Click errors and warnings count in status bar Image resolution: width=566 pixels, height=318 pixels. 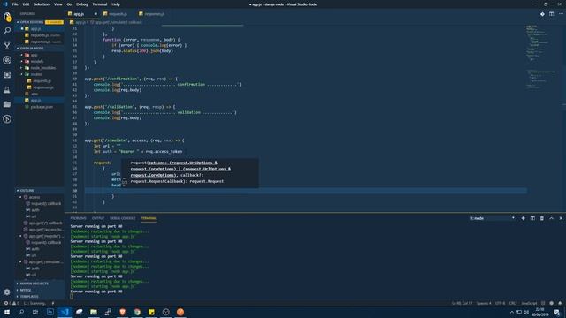click(x=11, y=303)
